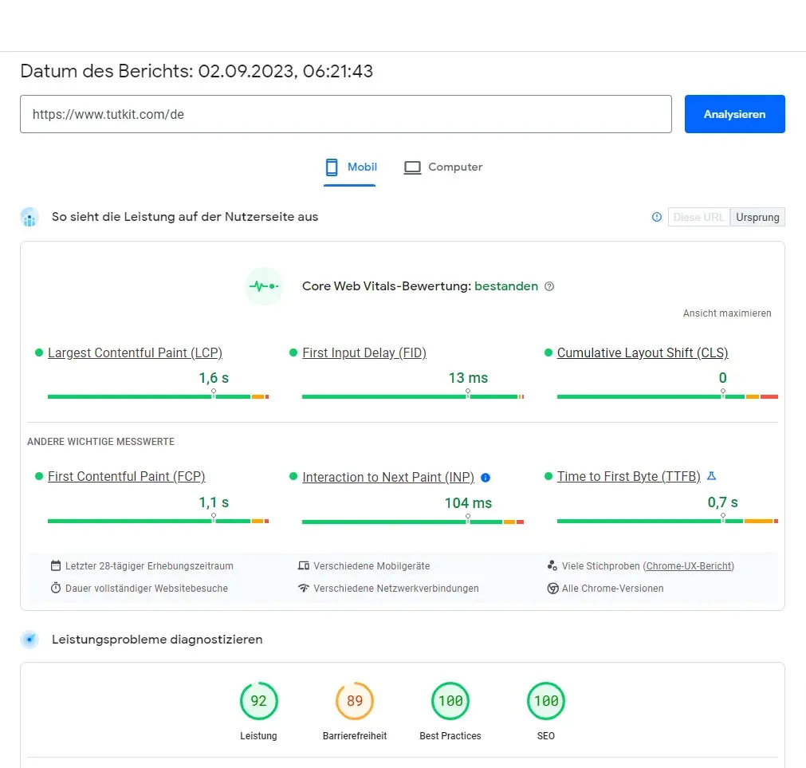
Task: Focus the URL input field with tutkit.com
Action: pos(346,114)
